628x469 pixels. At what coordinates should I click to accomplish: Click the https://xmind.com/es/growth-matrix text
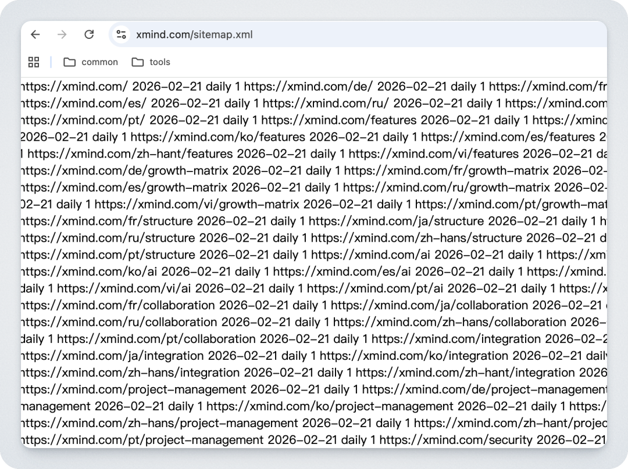124,187
